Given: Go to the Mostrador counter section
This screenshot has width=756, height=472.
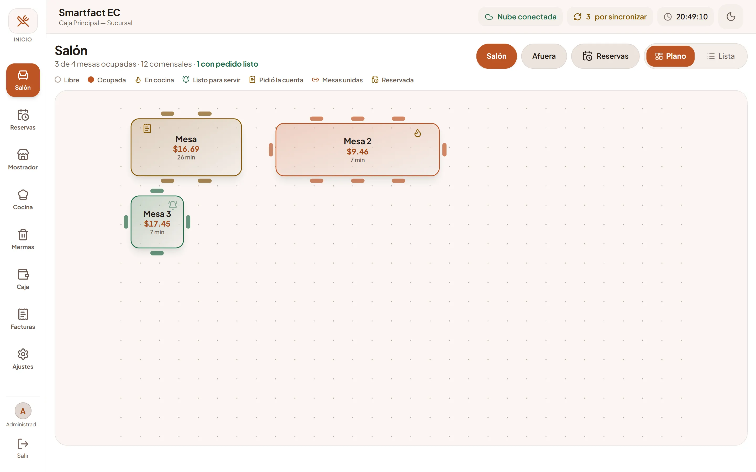Looking at the screenshot, I should pyautogui.click(x=23, y=159).
